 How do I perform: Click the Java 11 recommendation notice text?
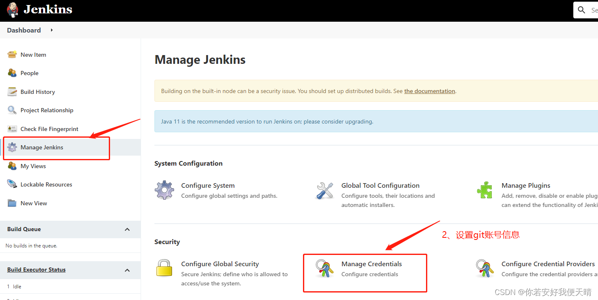point(267,122)
